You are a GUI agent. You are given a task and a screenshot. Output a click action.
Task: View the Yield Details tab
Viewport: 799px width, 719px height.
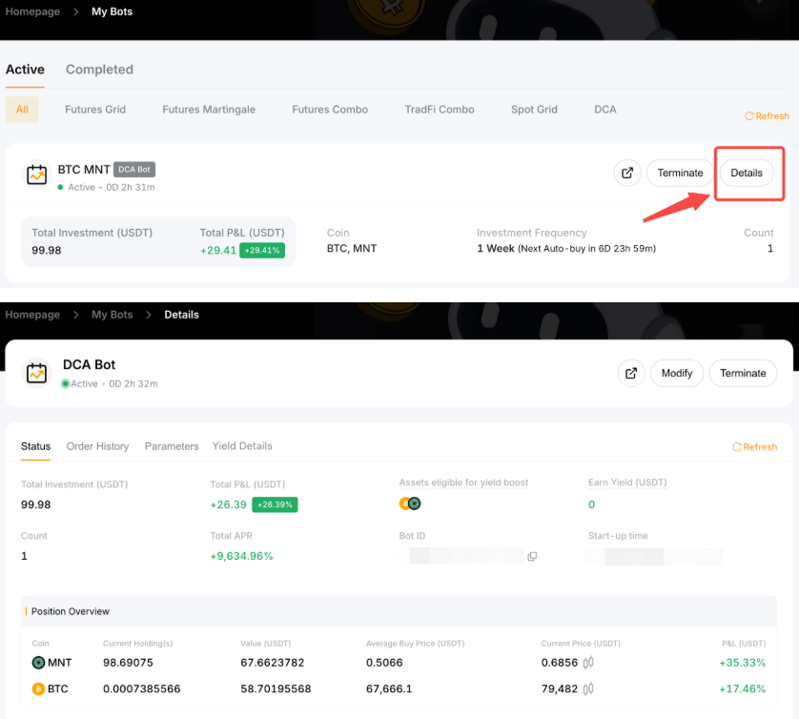coord(242,446)
